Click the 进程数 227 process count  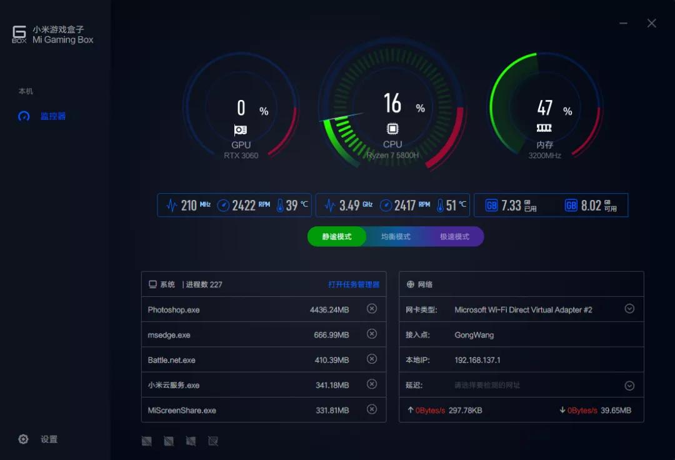[204, 284]
